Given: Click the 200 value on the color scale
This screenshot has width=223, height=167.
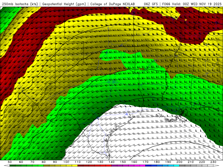Looking at the screenshot, I should [x=179, y=162].
